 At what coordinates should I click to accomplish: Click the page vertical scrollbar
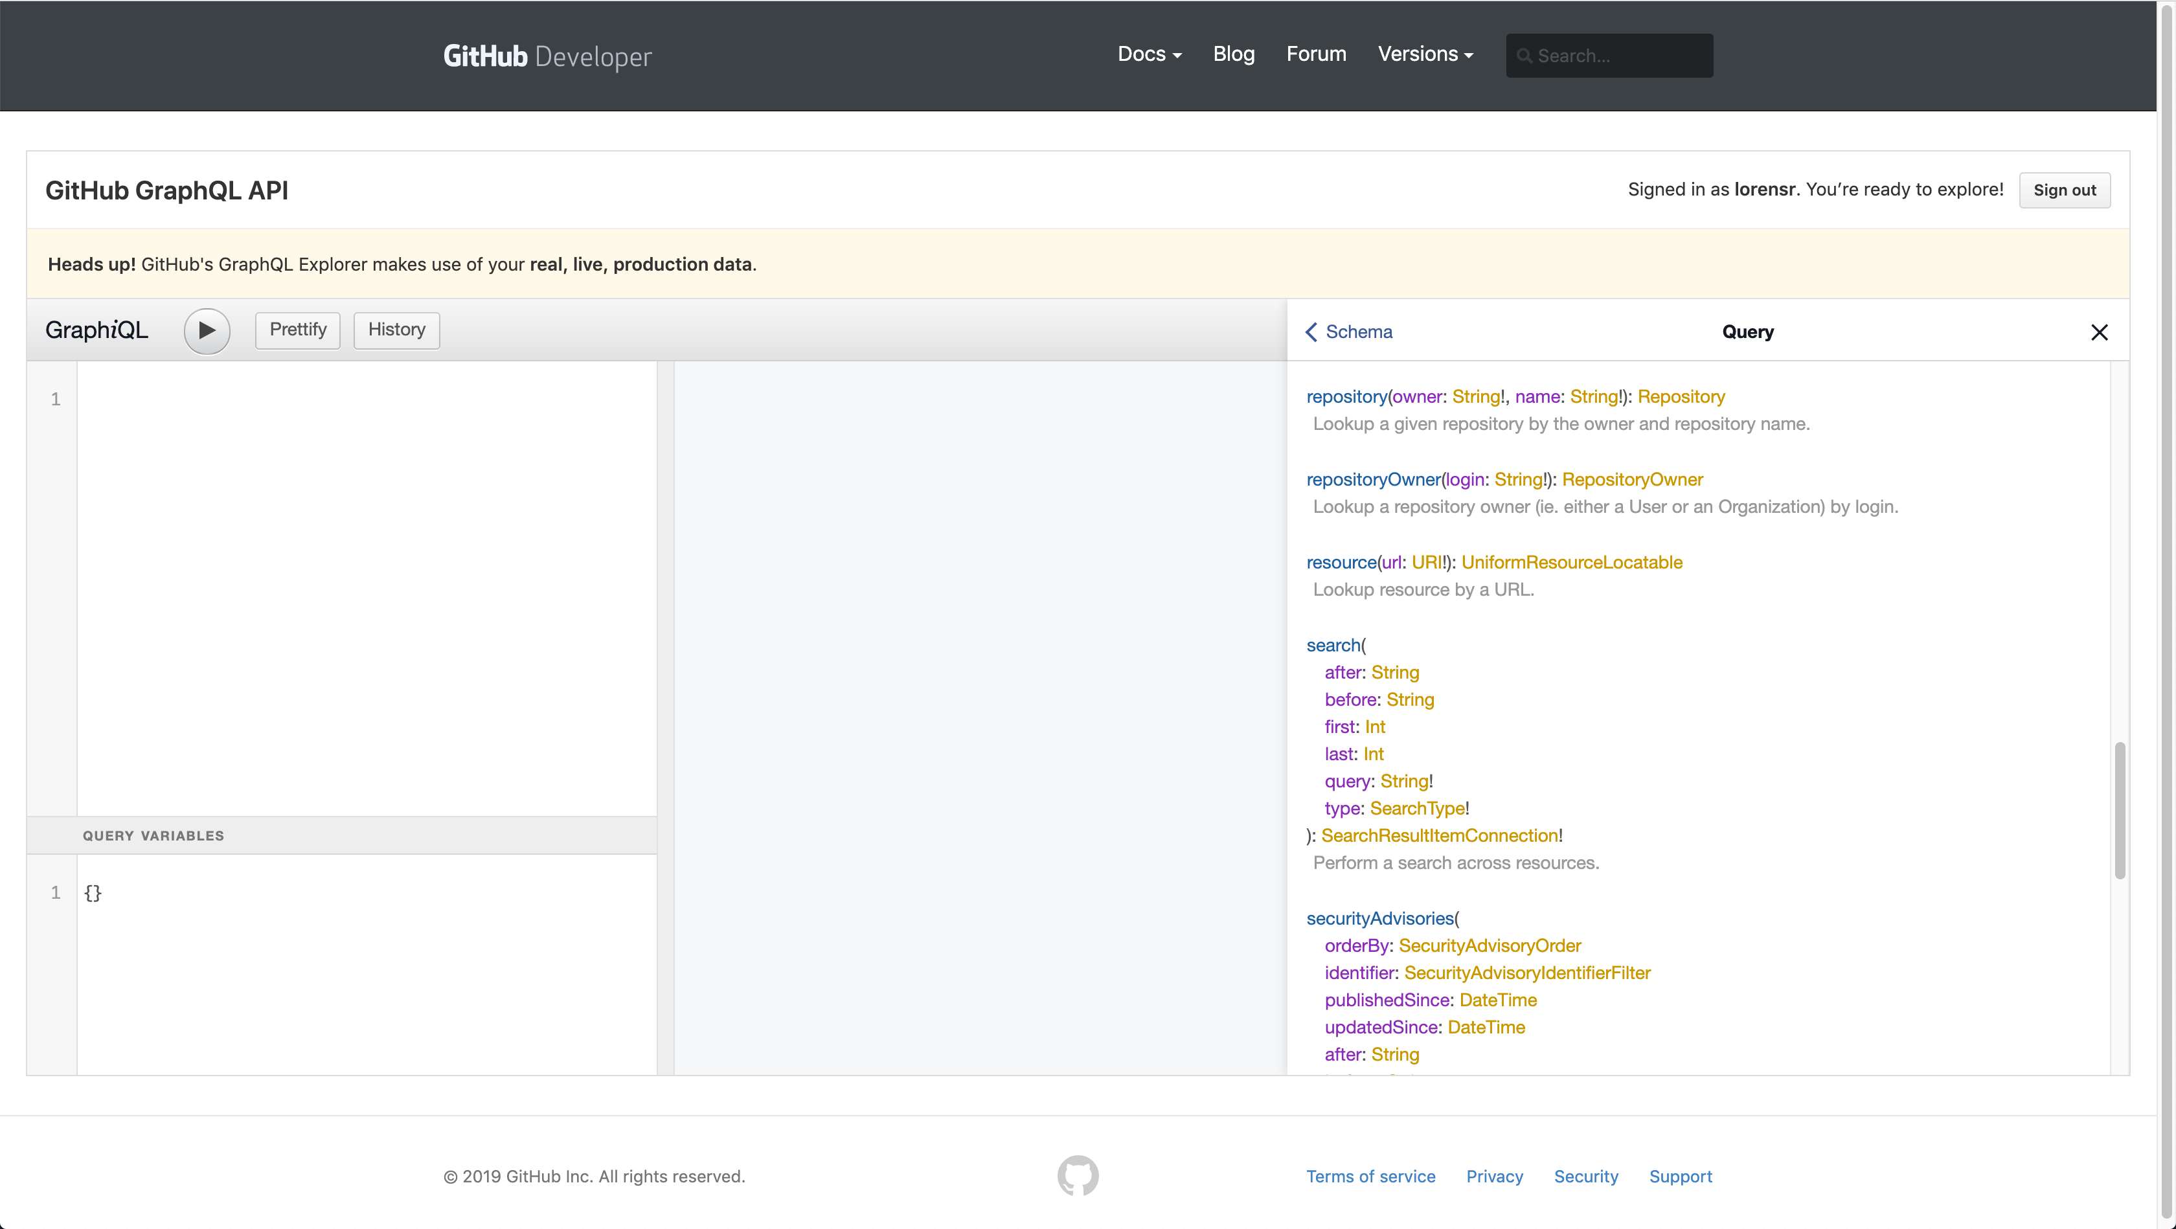coord(2167,614)
